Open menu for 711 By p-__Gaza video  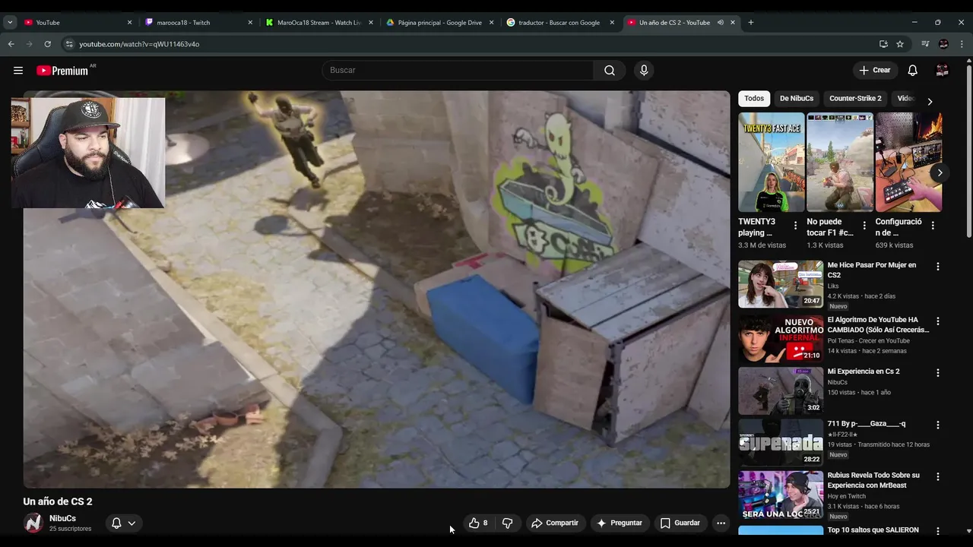pos(937,425)
